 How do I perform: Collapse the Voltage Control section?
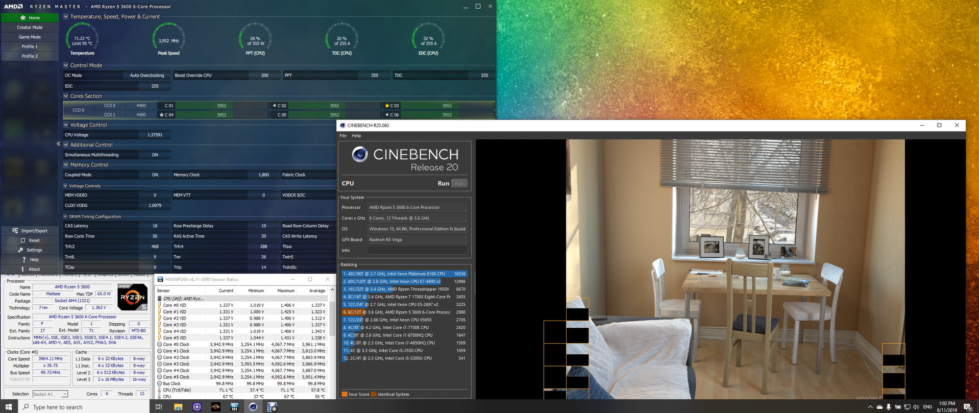(x=66, y=125)
